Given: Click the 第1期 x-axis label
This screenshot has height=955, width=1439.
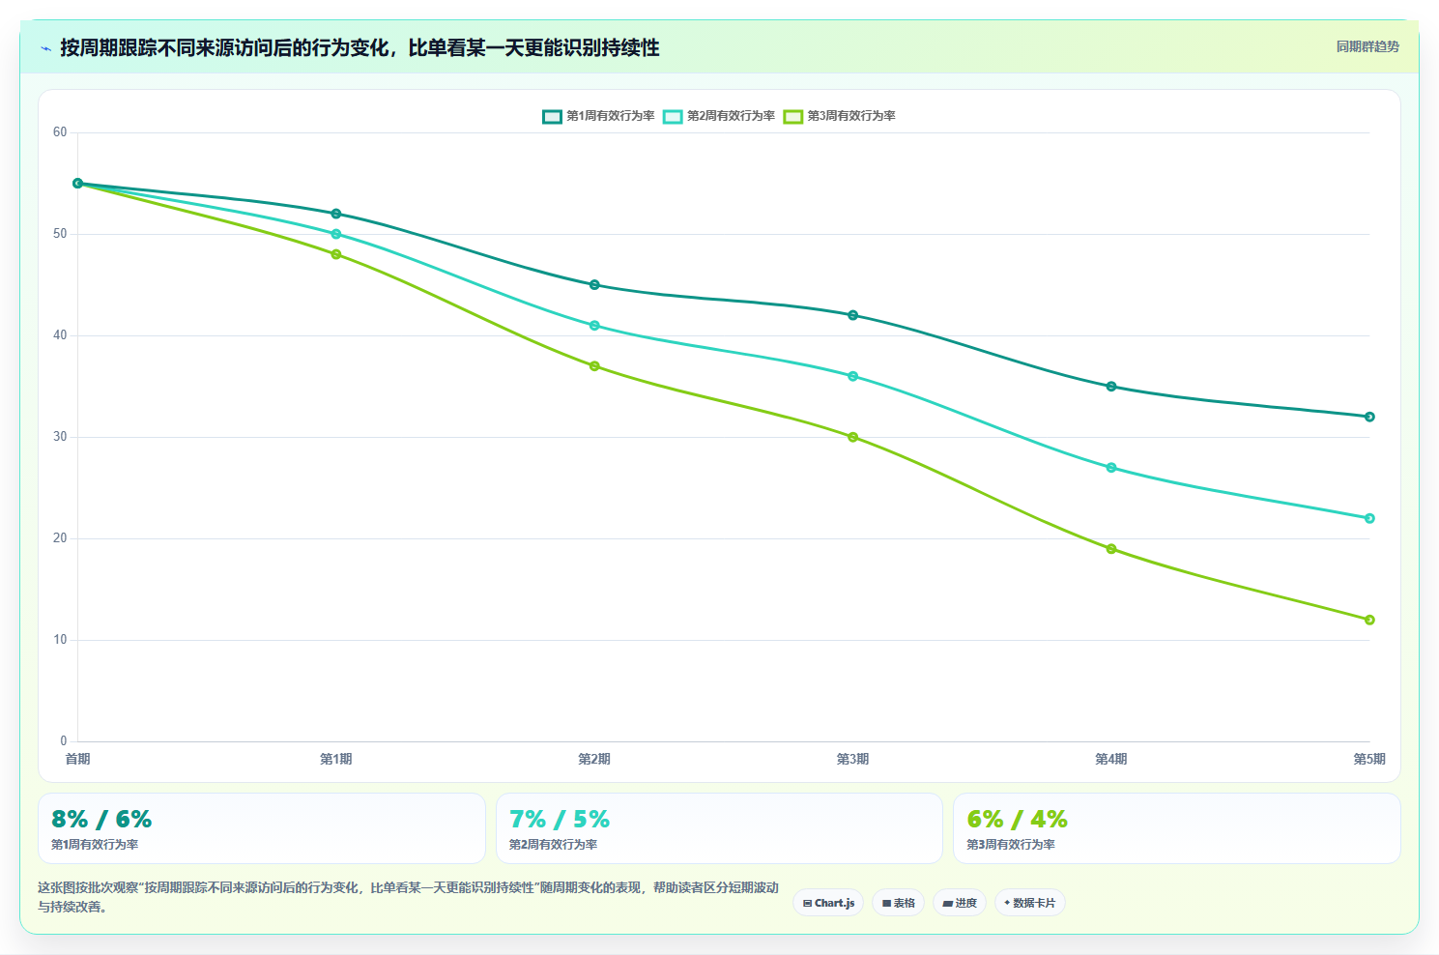Looking at the screenshot, I should coord(336,759).
